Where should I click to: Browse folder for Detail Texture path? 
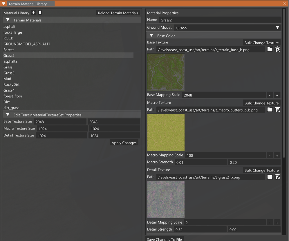click(270, 177)
